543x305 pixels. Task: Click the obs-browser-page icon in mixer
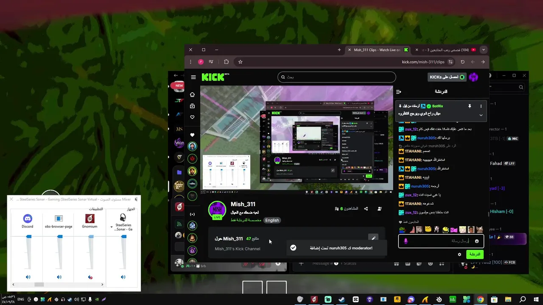(x=59, y=219)
